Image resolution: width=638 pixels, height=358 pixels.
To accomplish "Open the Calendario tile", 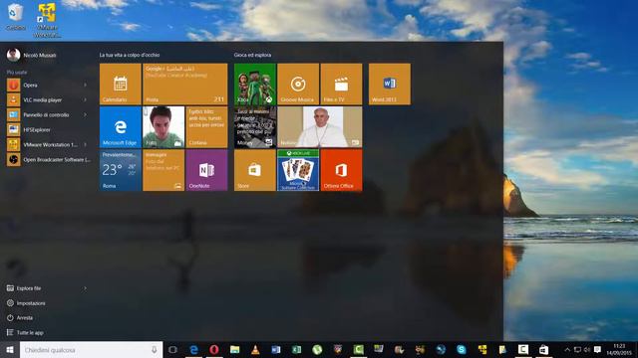I will tap(121, 84).
